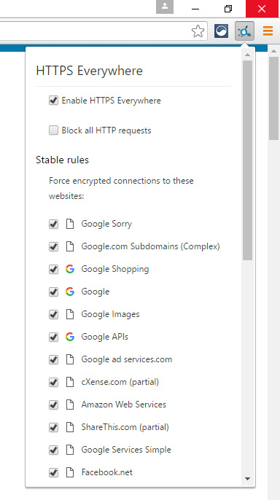Viewport: 280px width, 500px height.
Task: Open the user profile avatar button
Action: [x=165, y=7]
